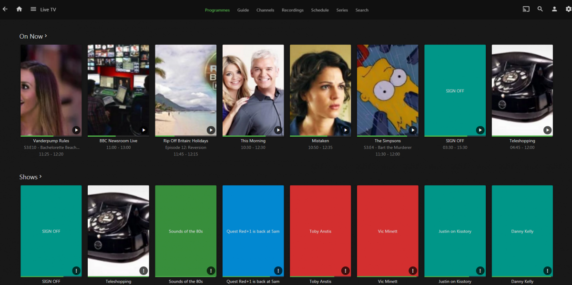The width and height of the screenshot is (572, 285).
Task: Play The Simpsons using its play button
Action: (413, 130)
